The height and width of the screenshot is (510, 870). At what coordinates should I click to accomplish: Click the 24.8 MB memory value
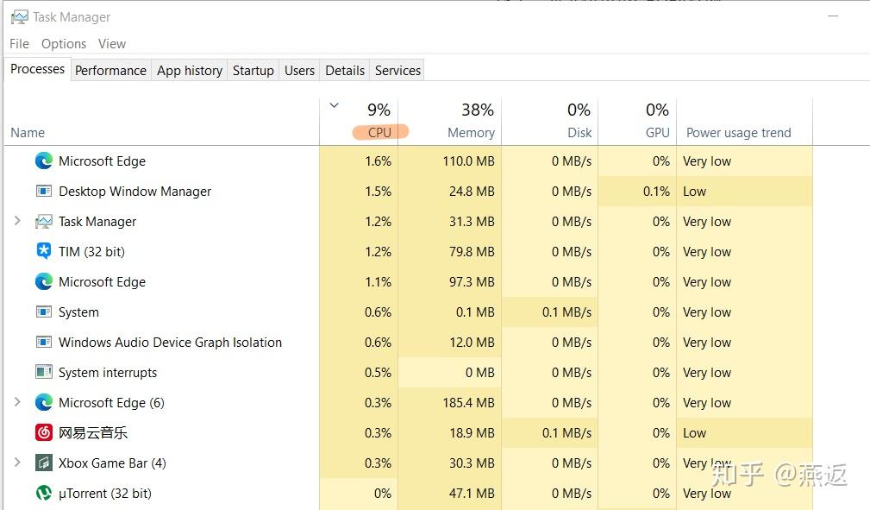[472, 191]
